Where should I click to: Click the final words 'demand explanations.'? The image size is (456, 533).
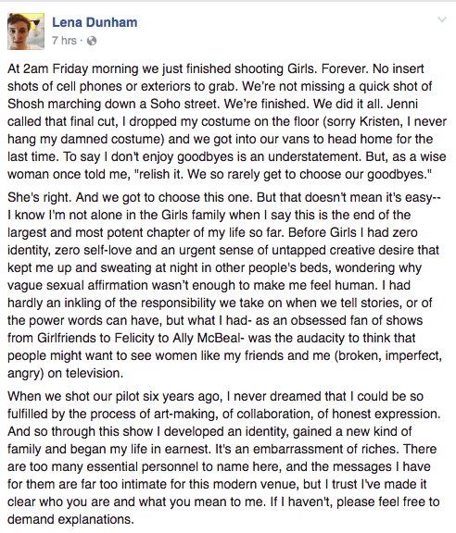click(70, 520)
